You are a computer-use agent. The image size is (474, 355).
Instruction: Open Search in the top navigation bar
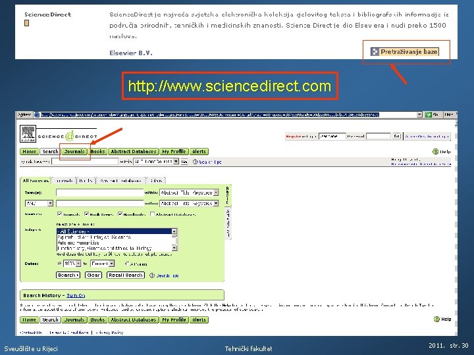pyautogui.click(x=50, y=152)
